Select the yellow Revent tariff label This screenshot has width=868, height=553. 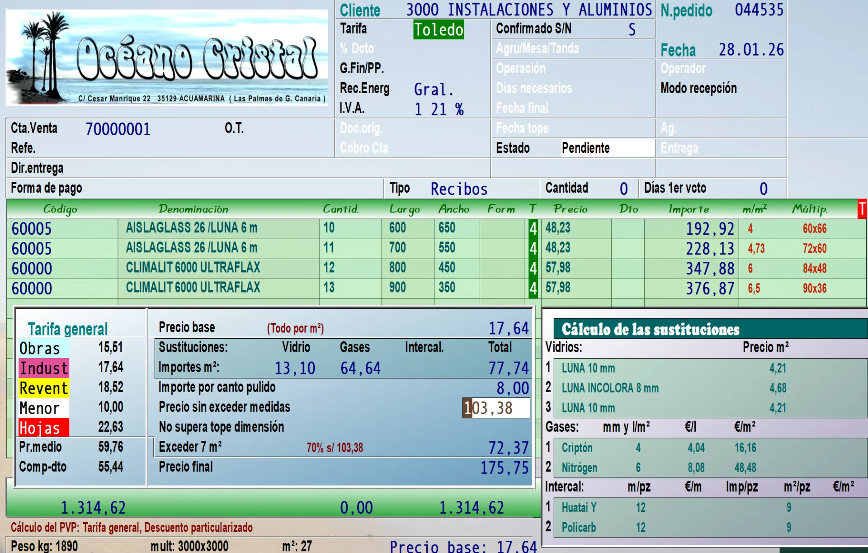click(43, 388)
